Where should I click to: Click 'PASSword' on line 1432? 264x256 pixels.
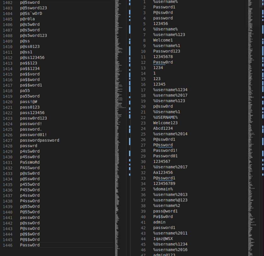click(30, 168)
